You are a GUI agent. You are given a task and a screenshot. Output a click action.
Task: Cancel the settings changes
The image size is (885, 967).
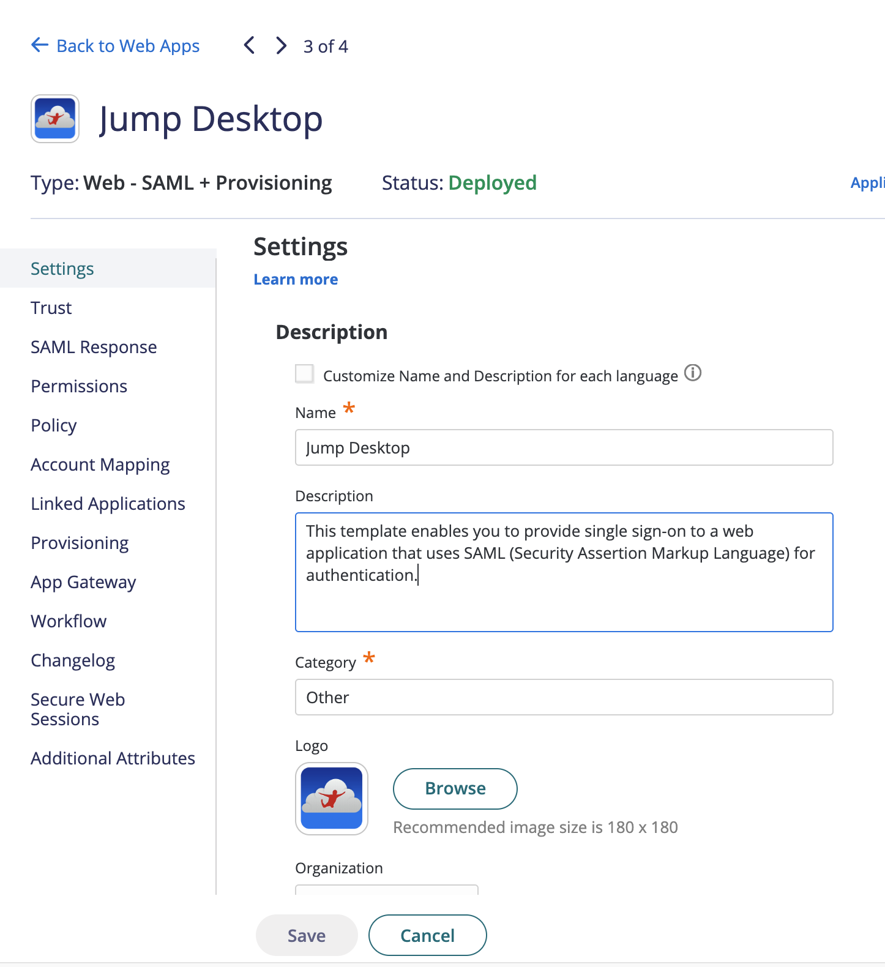click(x=427, y=935)
